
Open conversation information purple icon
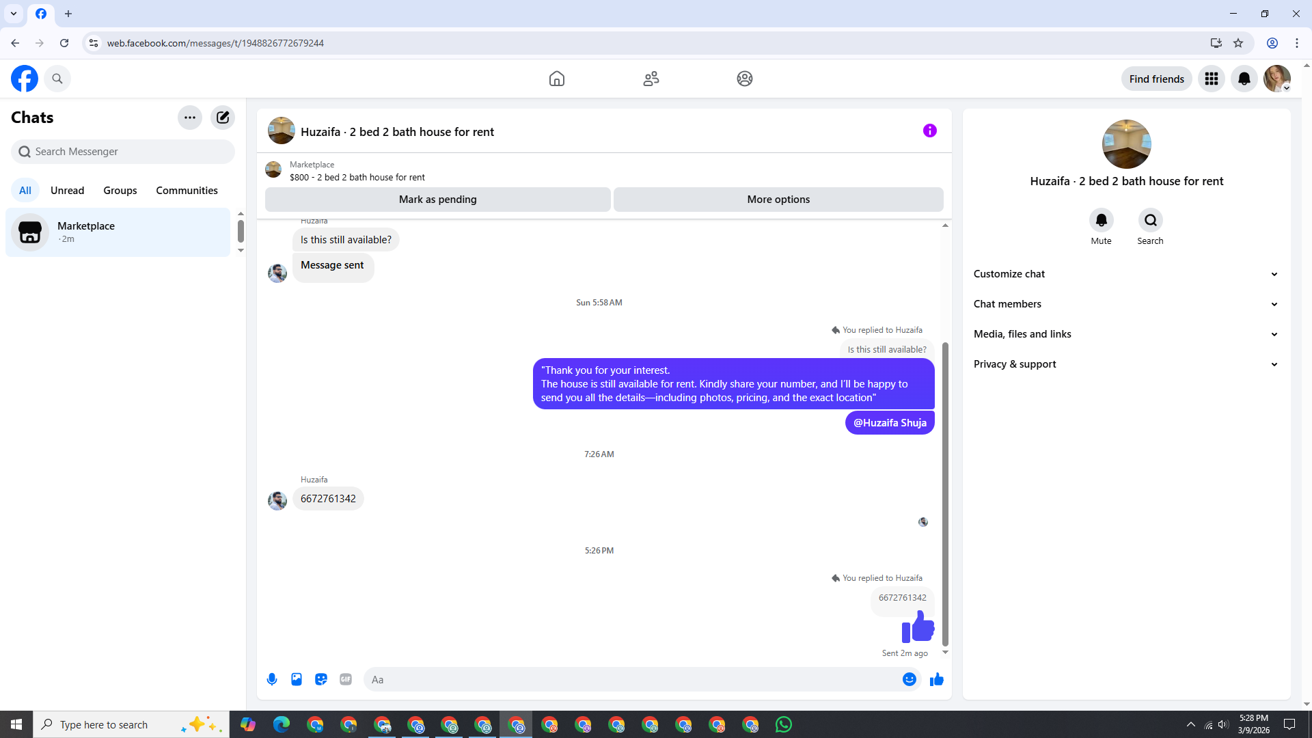(x=929, y=131)
